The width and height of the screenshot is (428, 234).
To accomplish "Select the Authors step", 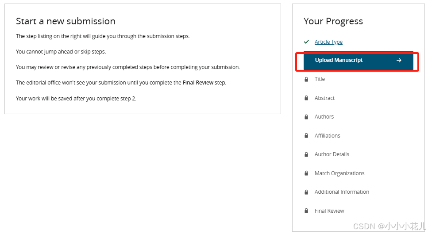I will click(x=324, y=117).
